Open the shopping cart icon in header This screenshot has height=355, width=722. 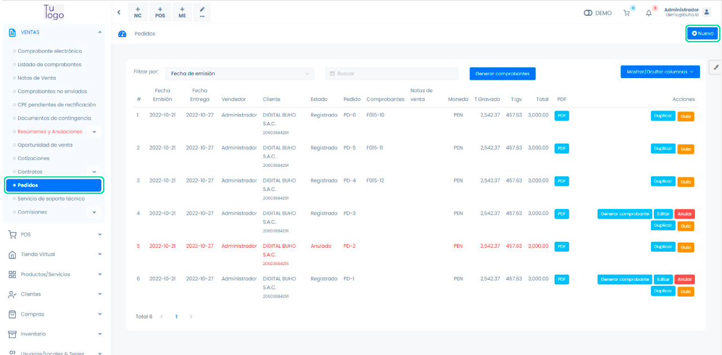point(626,13)
